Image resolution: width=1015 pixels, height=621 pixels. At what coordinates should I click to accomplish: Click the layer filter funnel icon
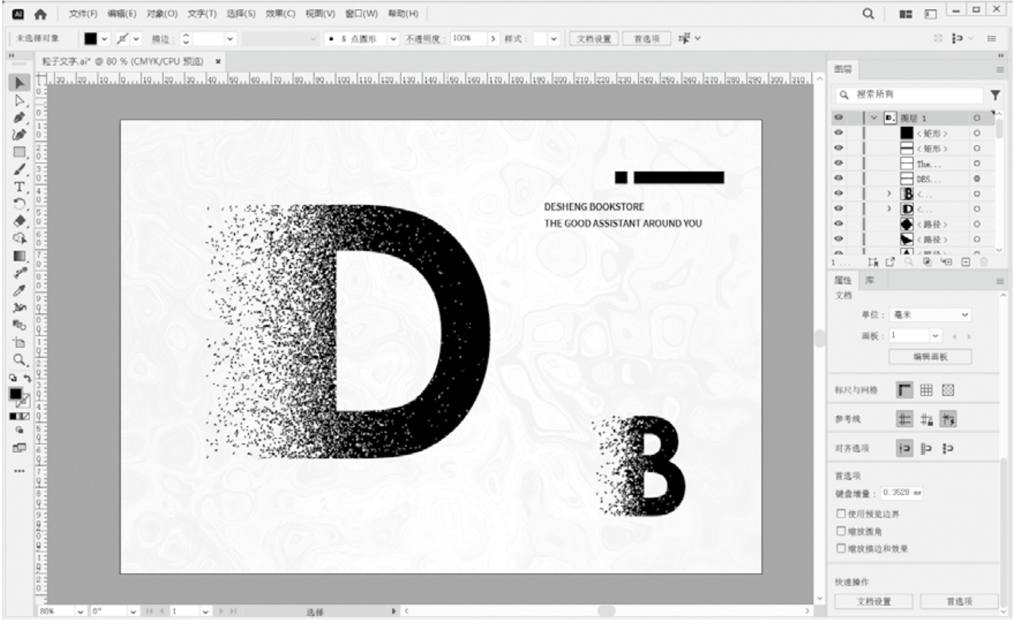click(x=995, y=95)
